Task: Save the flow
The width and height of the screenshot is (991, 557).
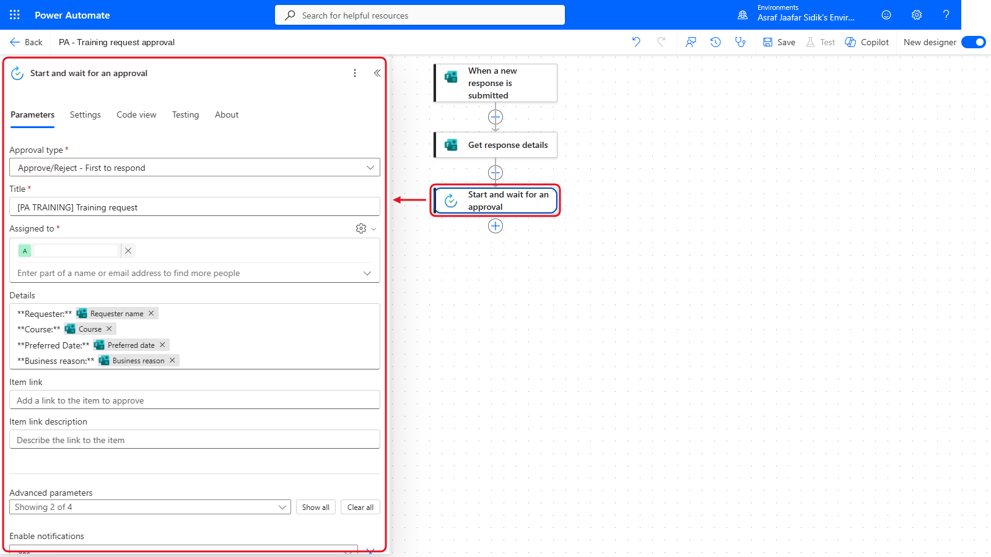Action: [x=779, y=42]
